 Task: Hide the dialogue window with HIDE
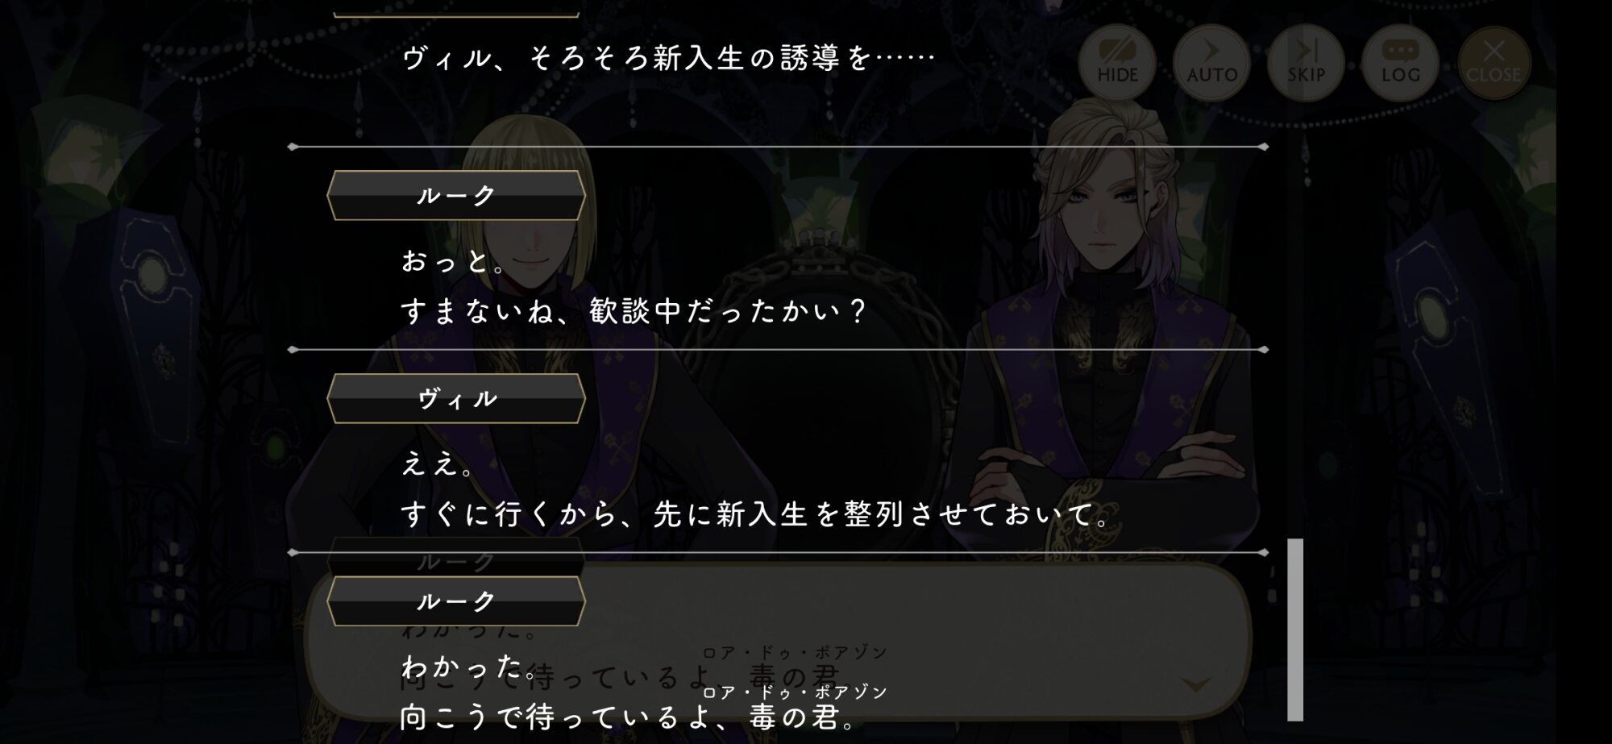[1117, 62]
